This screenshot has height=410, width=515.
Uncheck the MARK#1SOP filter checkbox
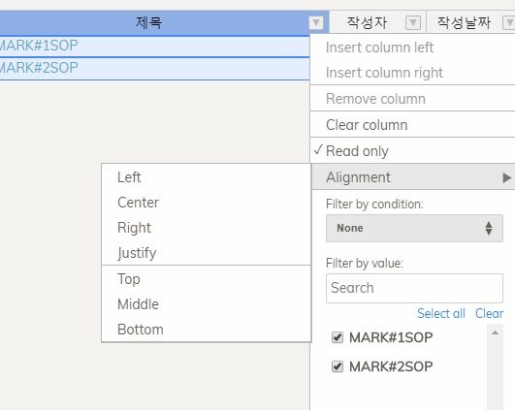pyautogui.click(x=338, y=337)
